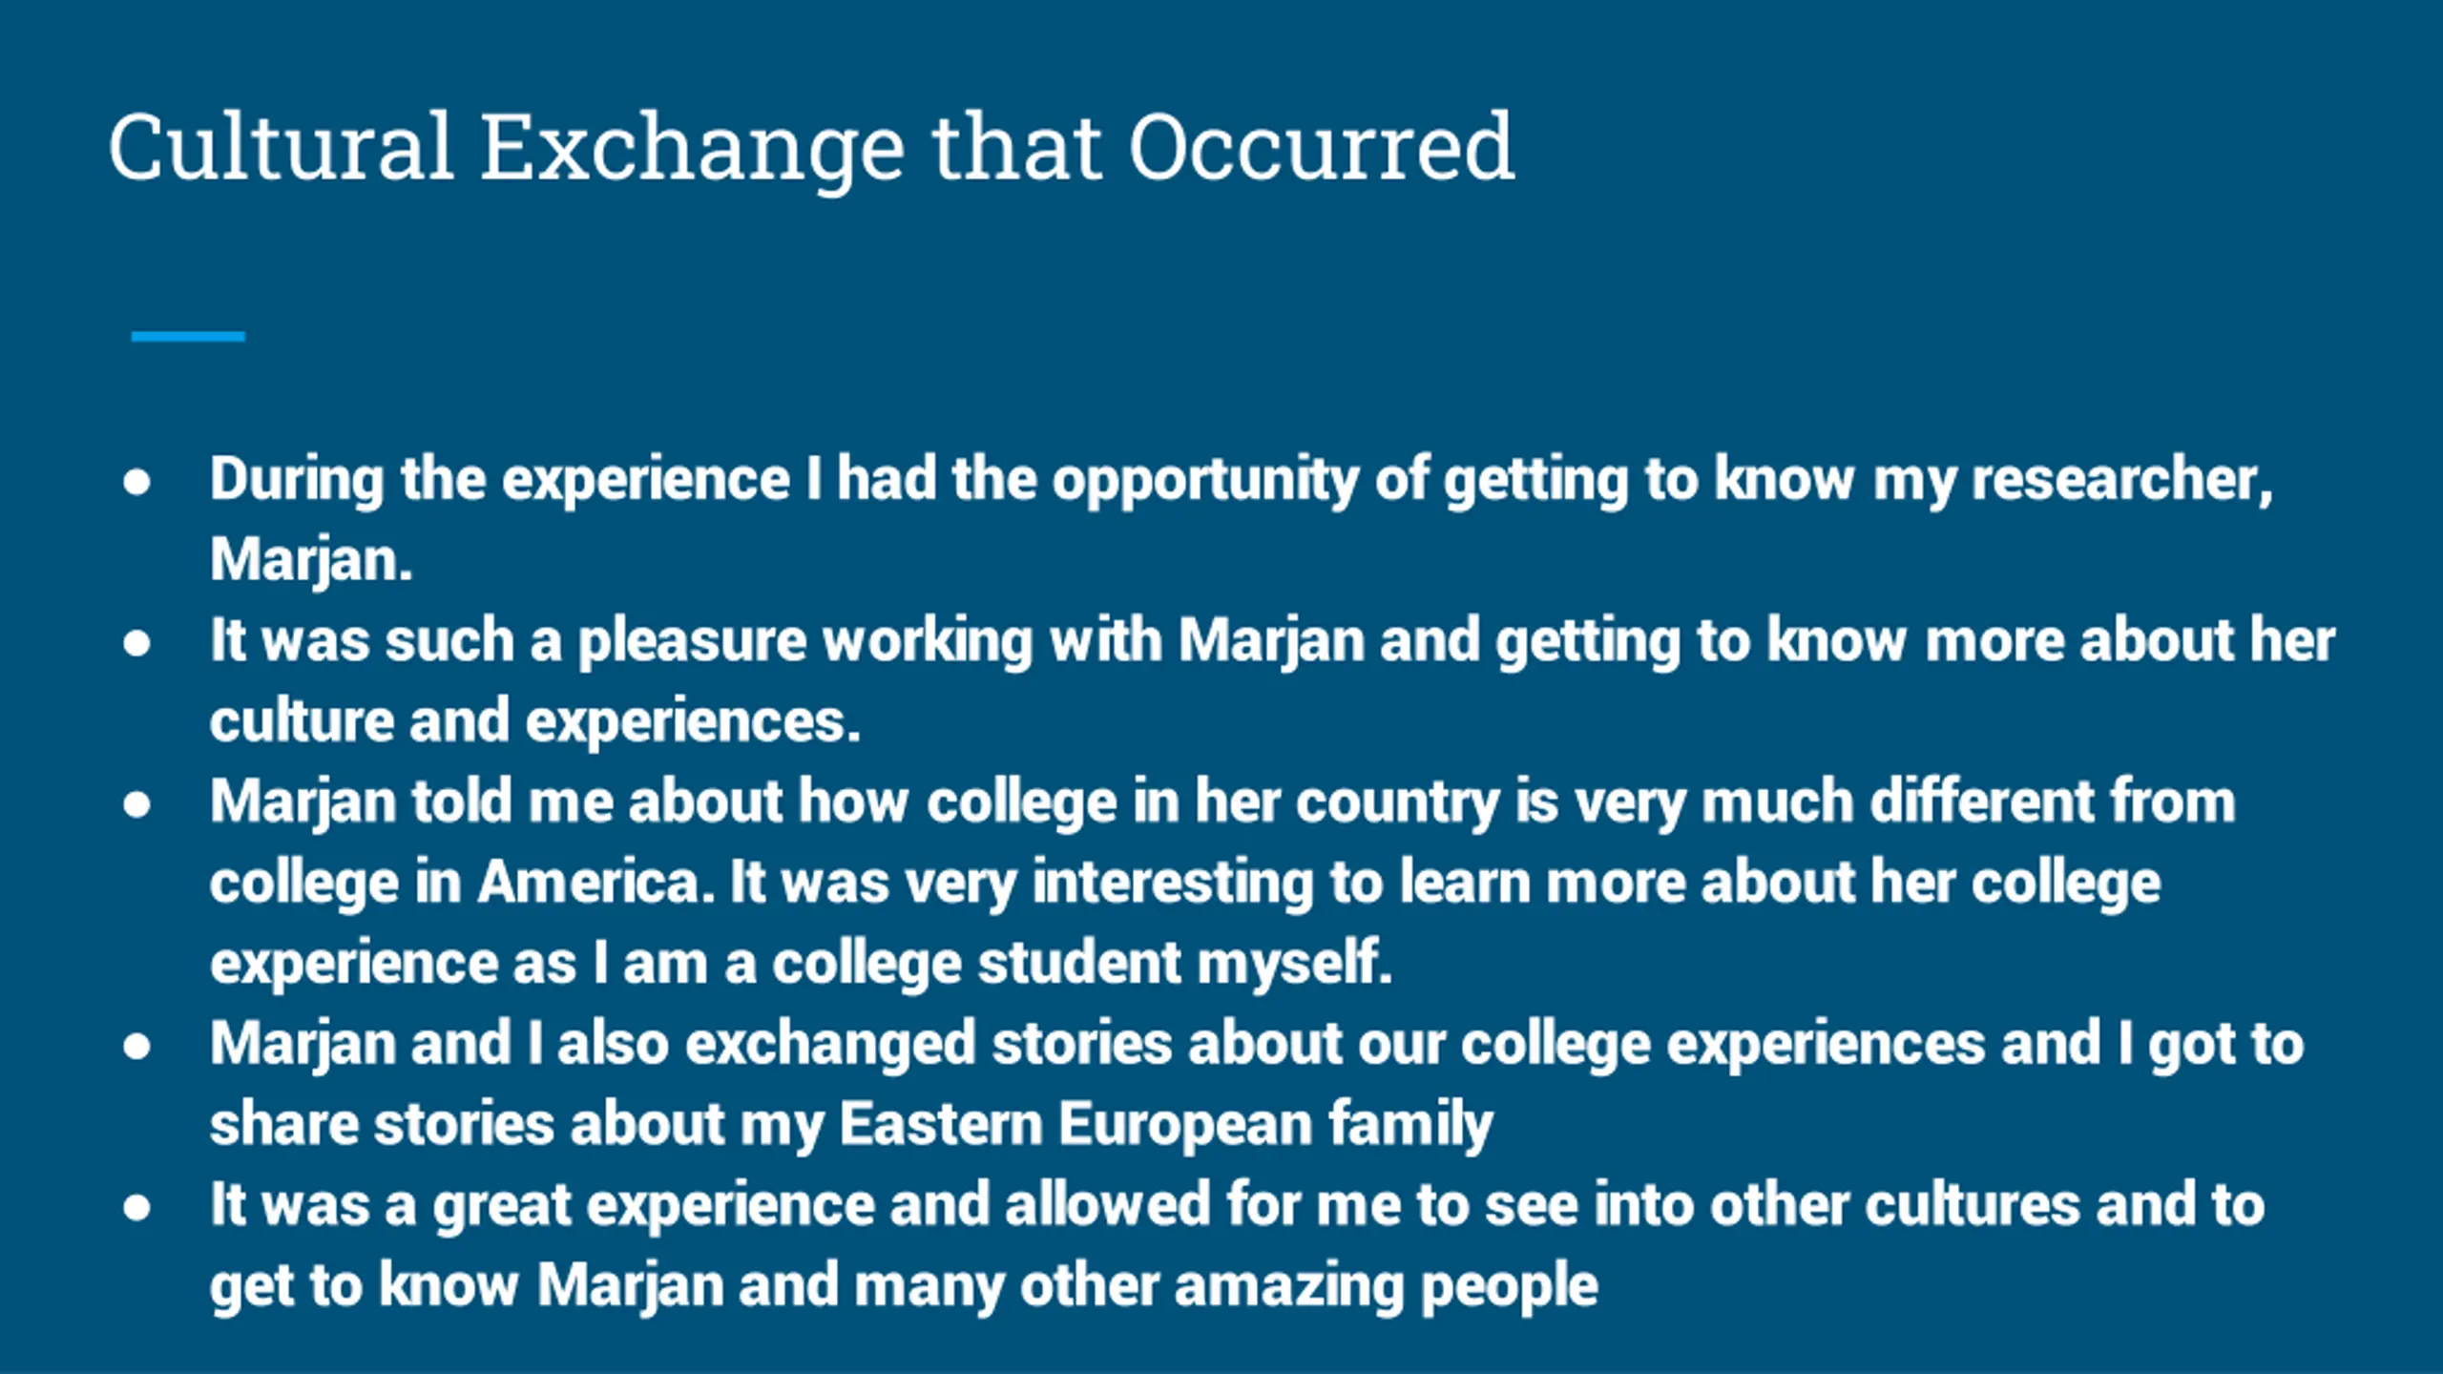Select the bullet dot before "It was such a pleasure"
The width and height of the screenshot is (2443, 1374).
point(136,643)
